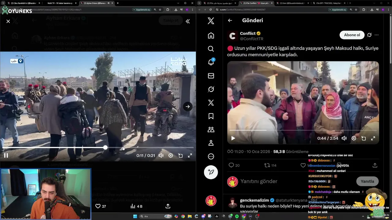
Task: Open the @ConflictTR profile handle
Action: coord(251,39)
